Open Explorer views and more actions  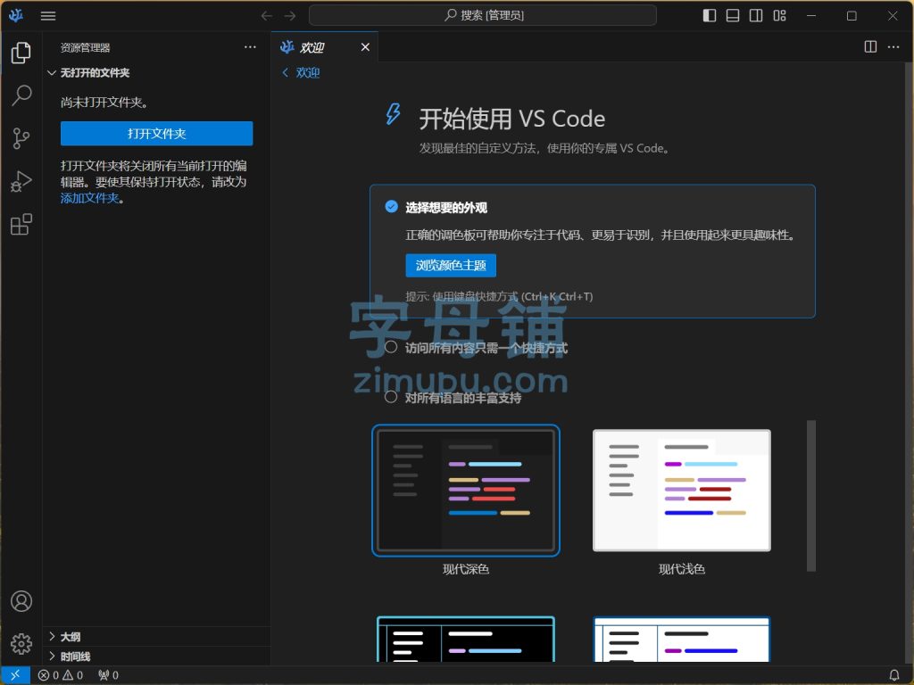[250, 47]
